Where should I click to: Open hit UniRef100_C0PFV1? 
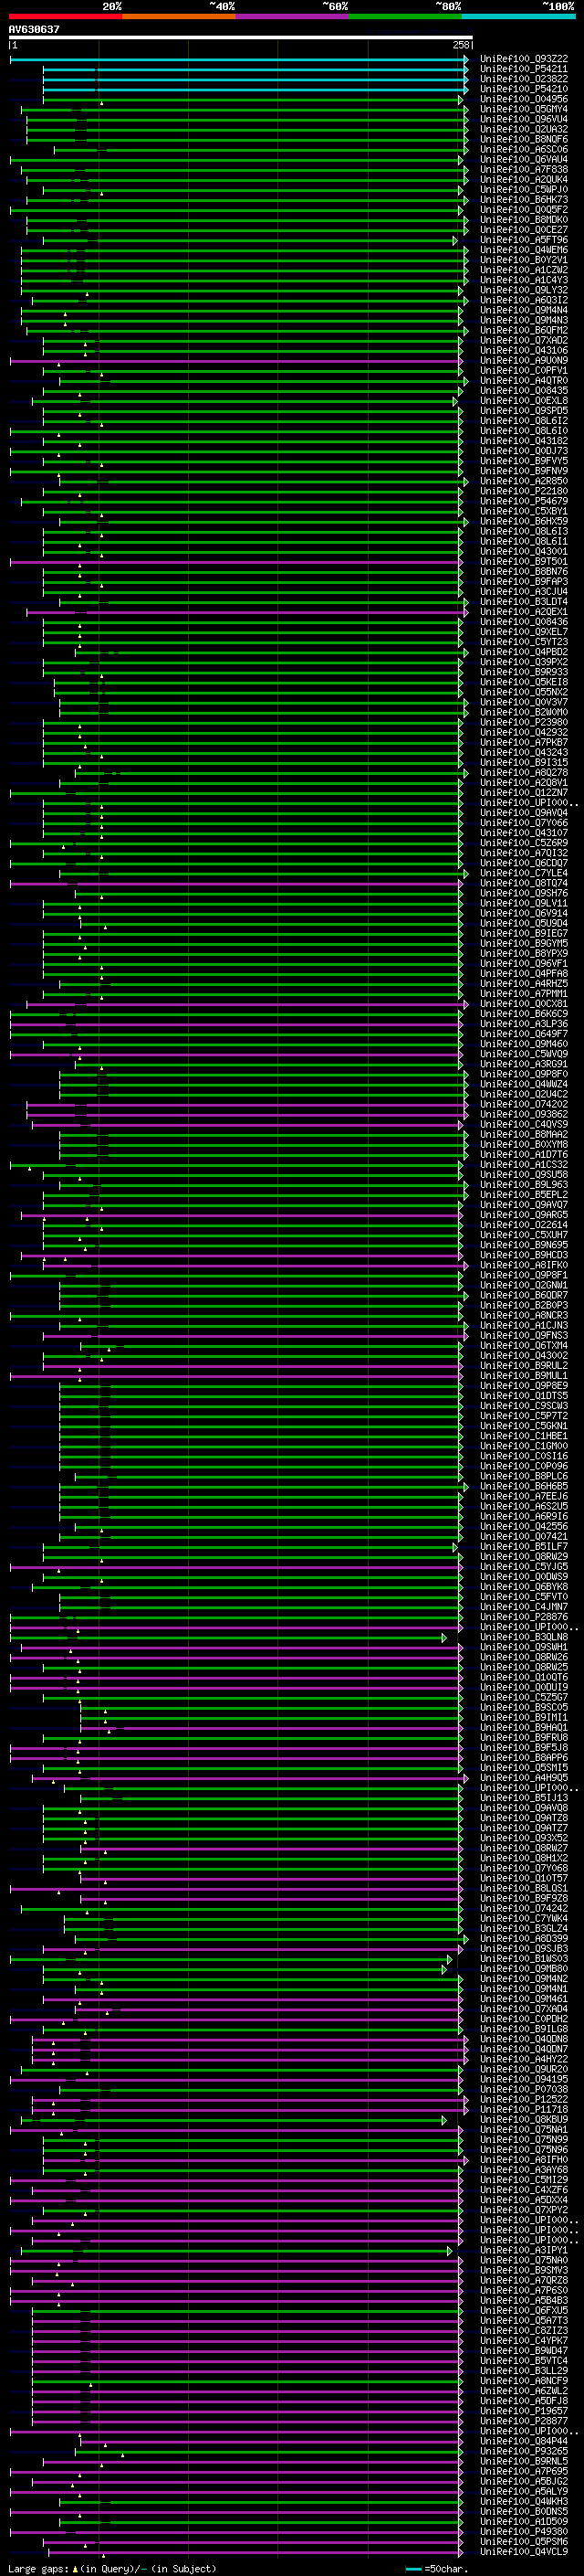tap(524, 370)
